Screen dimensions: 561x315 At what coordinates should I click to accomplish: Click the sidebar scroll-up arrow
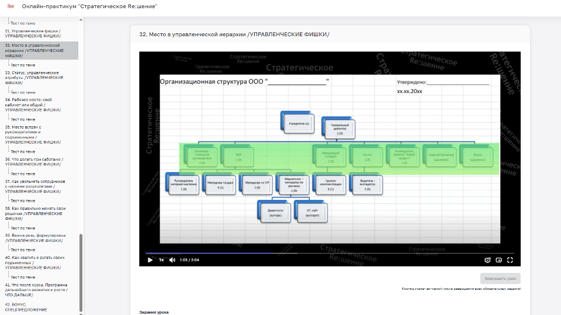(81, 20)
